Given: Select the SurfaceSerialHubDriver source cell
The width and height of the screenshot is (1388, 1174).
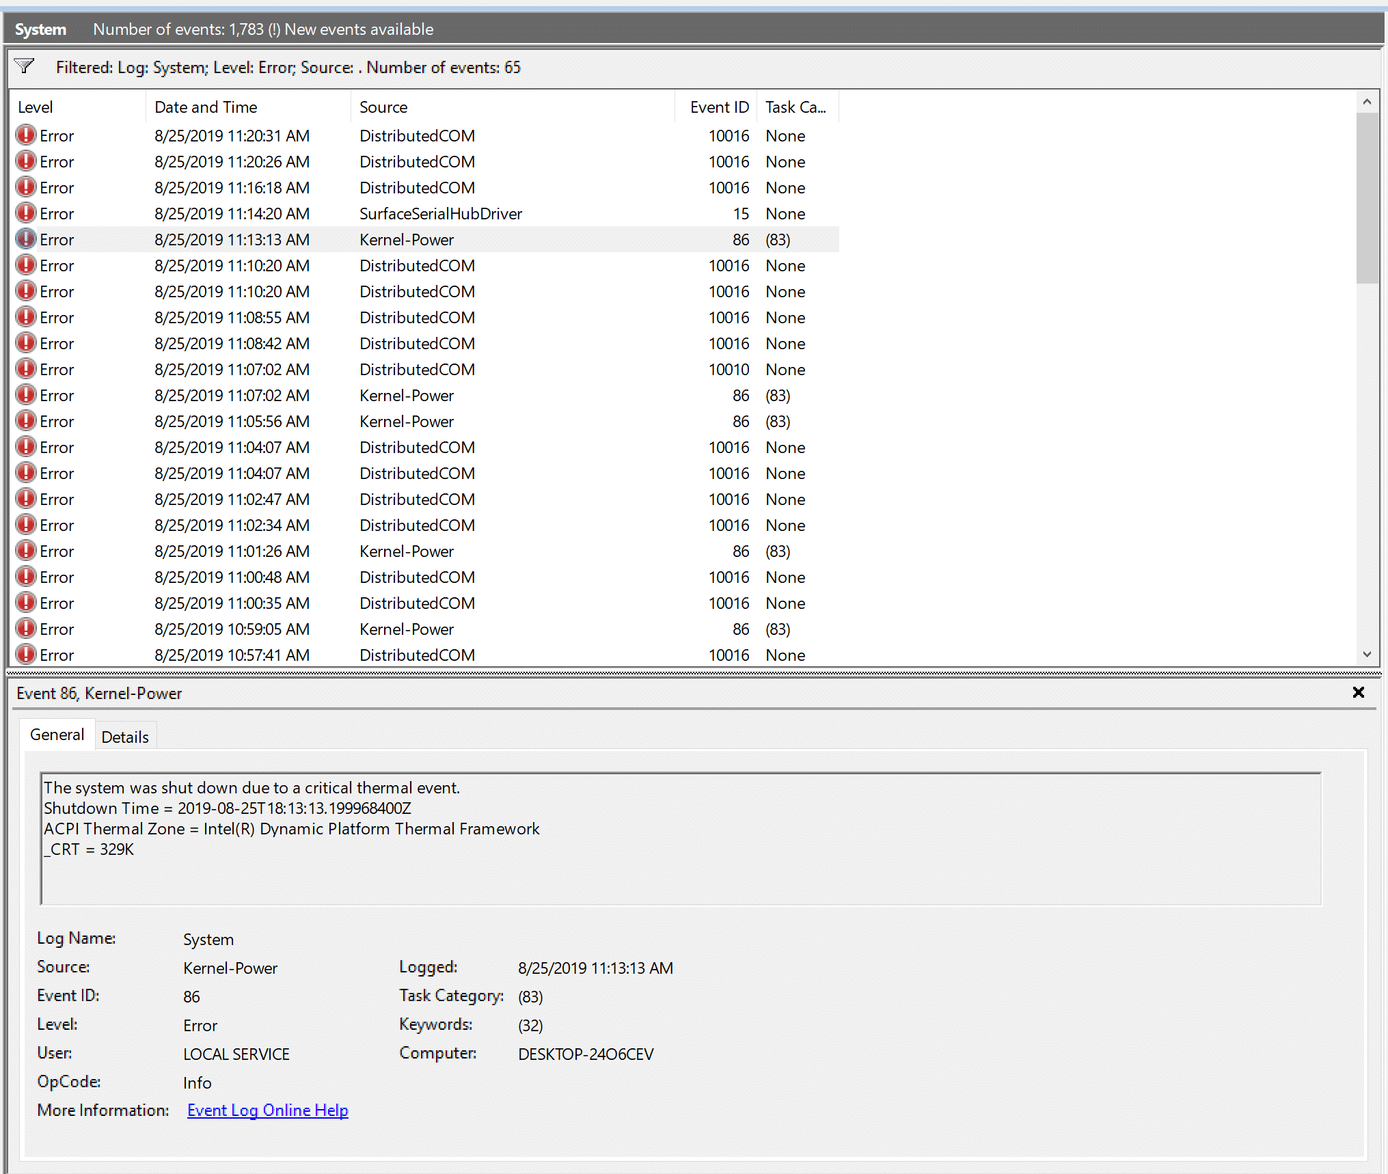Looking at the screenshot, I should point(441,214).
